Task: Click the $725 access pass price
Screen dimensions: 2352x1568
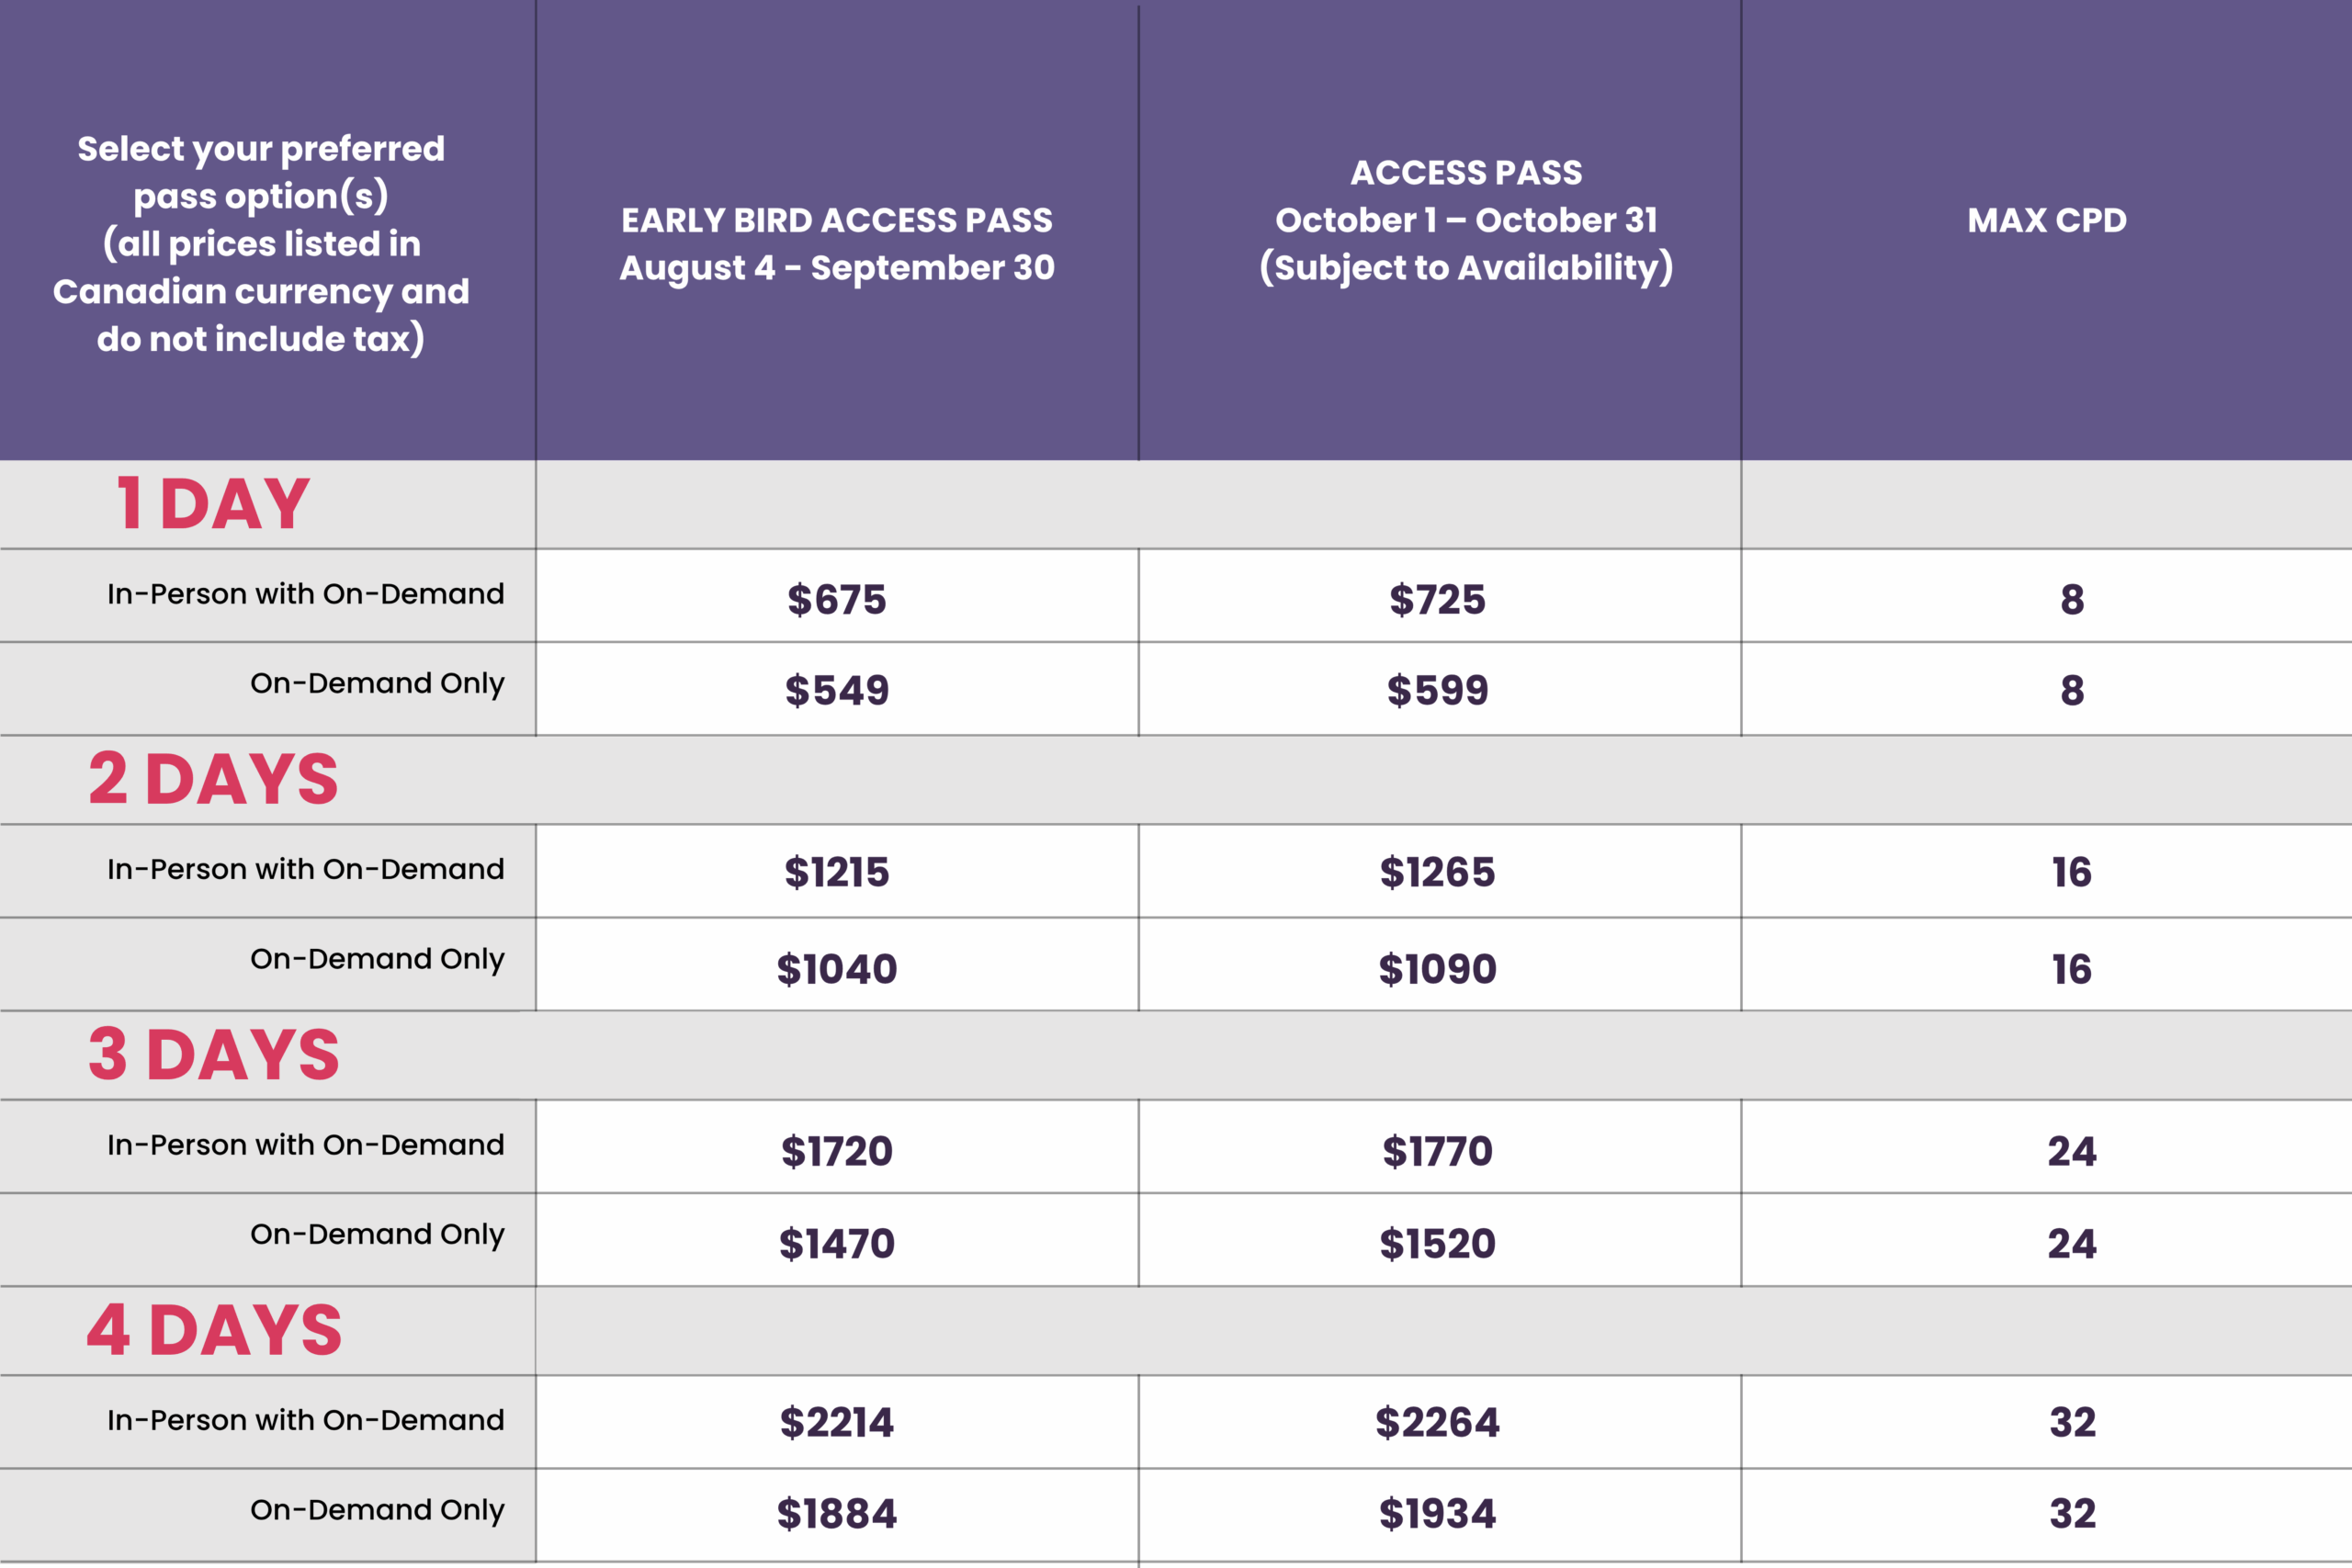Action: pyautogui.click(x=1437, y=600)
